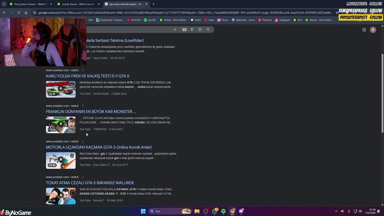Image resolution: width=384 pixels, height=216 pixels.
Task: Open the Google account avatar S
Action: [x=373, y=30]
